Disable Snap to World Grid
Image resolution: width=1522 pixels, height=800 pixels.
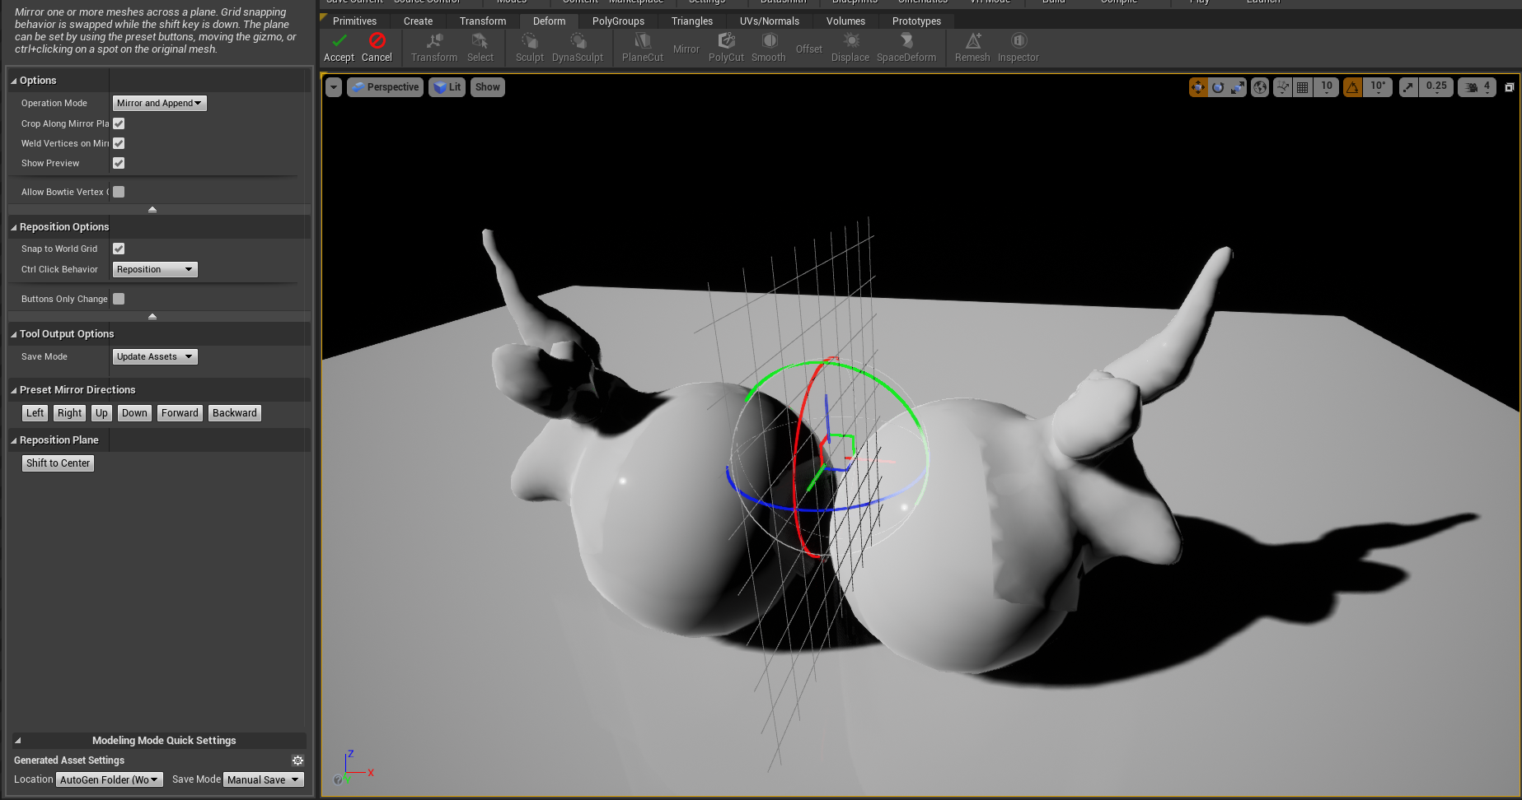(119, 249)
